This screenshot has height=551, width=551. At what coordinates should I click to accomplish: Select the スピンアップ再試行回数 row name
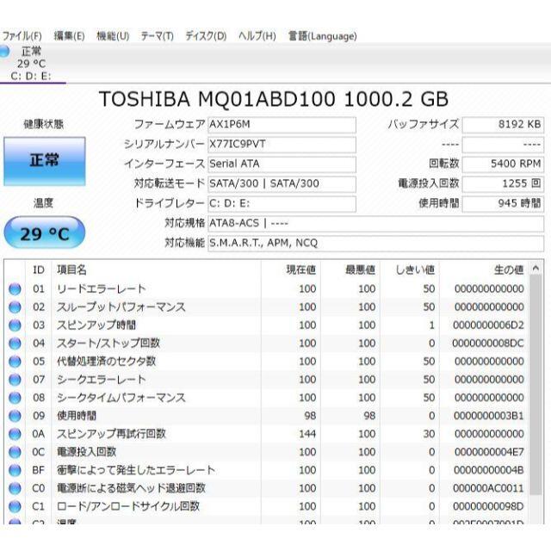coord(111,434)
